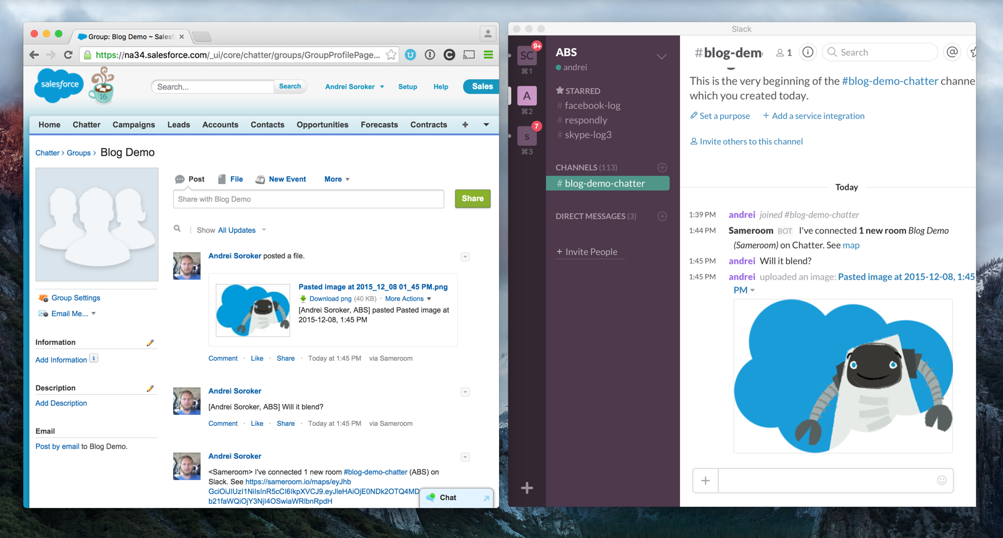Open Salesforce tab overflow arrow

(486, 125)
